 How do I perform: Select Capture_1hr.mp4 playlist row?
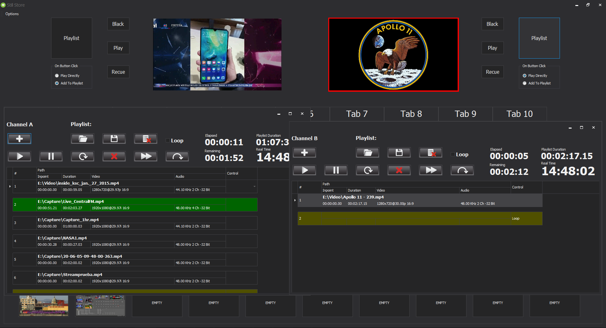(135, 223)
